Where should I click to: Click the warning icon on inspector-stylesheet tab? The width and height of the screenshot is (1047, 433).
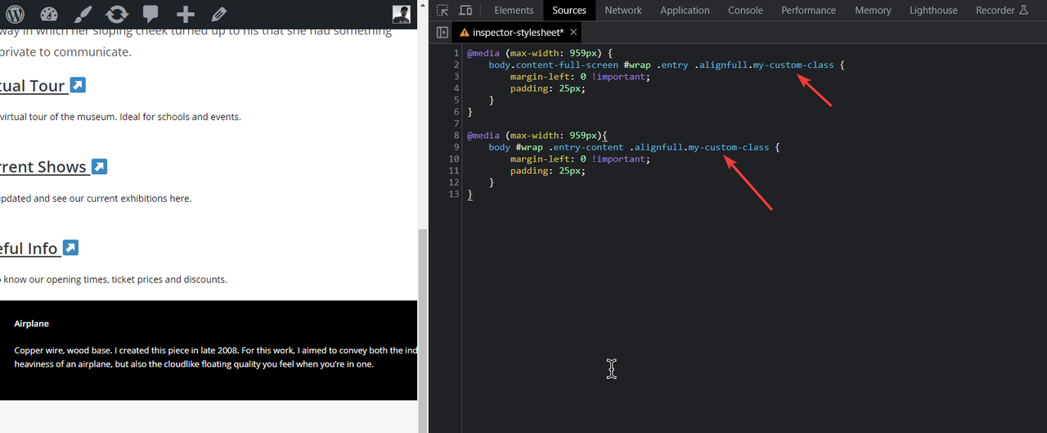pos(465,33)
